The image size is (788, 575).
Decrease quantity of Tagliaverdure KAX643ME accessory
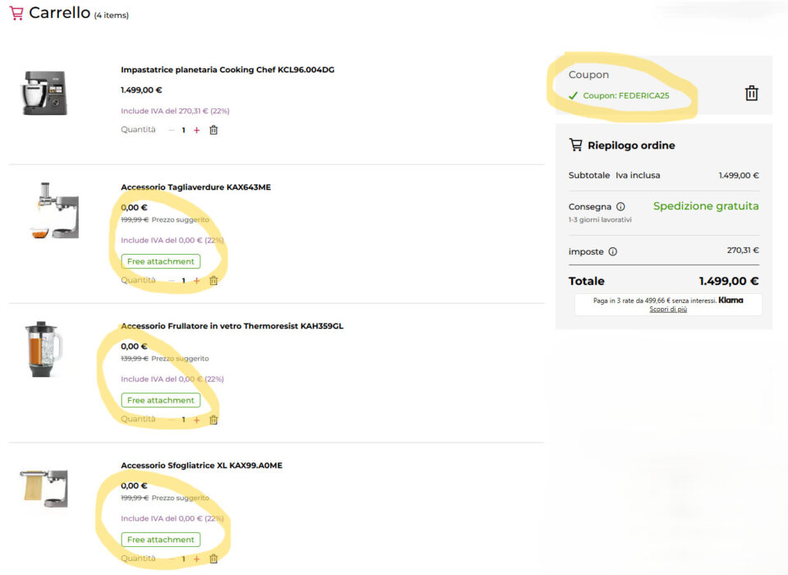click(172, 280)
